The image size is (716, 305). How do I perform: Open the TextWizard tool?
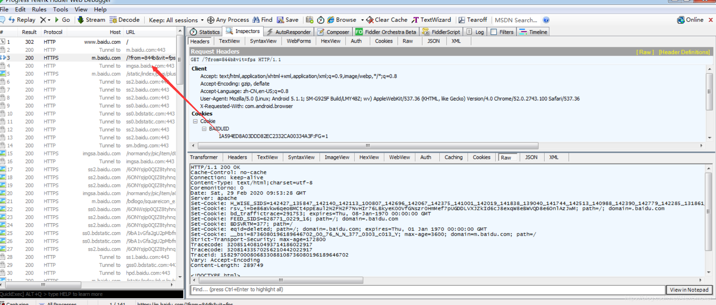point(431,20)
